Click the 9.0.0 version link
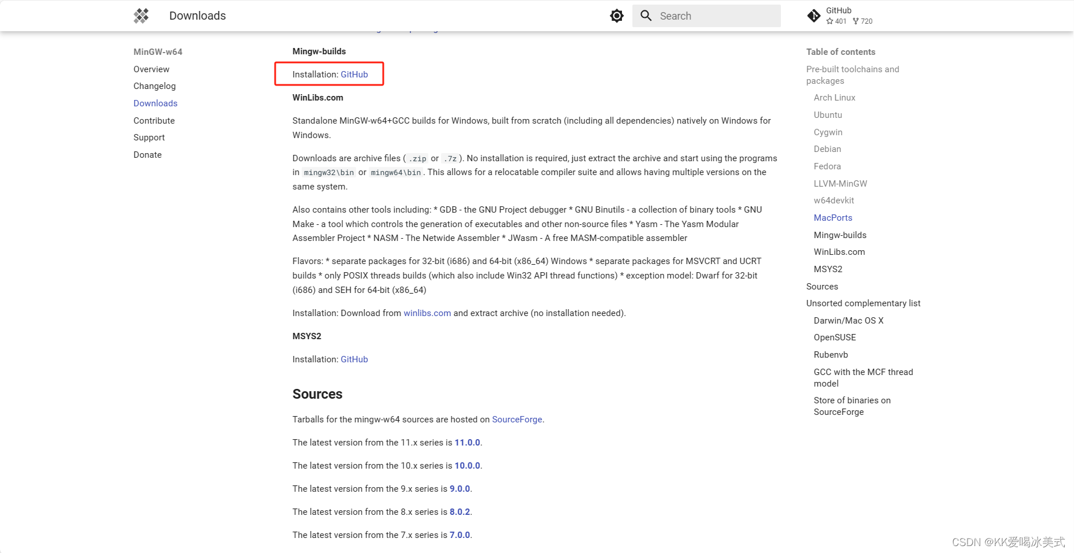1074x553 pixels. click(x=460, y=488)
